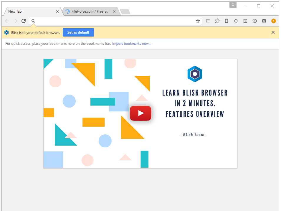Toggle device rotation icon in toolbar
This screenshot has height=211, width=281.
pos(217,21)
